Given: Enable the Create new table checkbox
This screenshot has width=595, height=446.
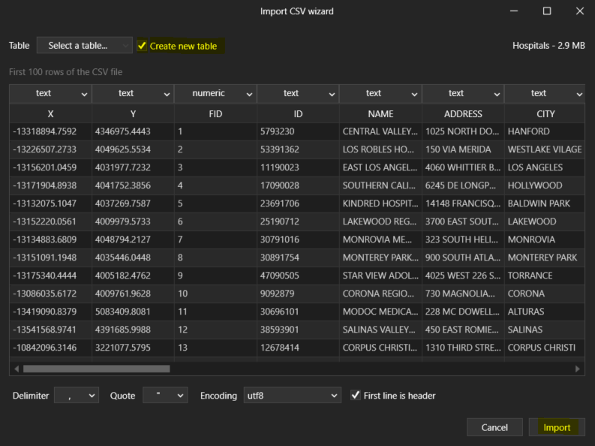Looking at the screenshot, I should [x=142, y=46].
